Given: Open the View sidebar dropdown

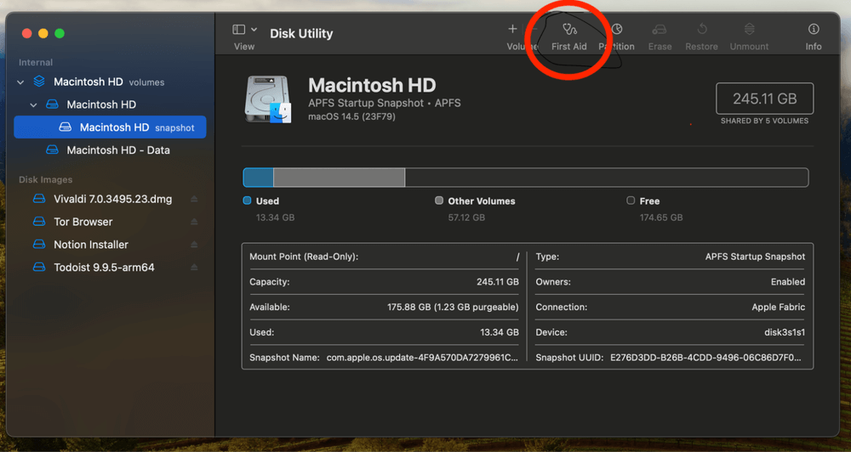Looking at the screenshot, I should tap(245, 30).
